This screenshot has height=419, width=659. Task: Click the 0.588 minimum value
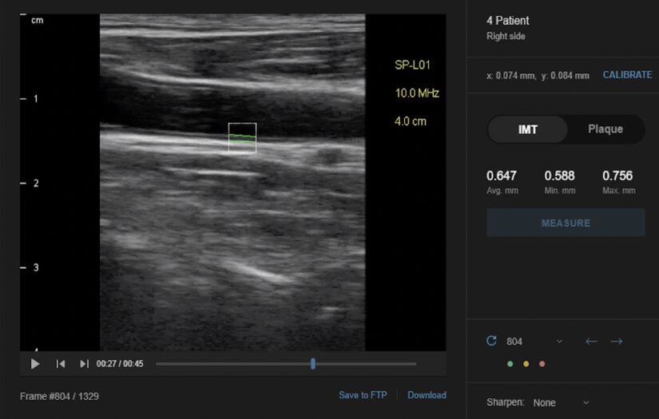point(559,176)
